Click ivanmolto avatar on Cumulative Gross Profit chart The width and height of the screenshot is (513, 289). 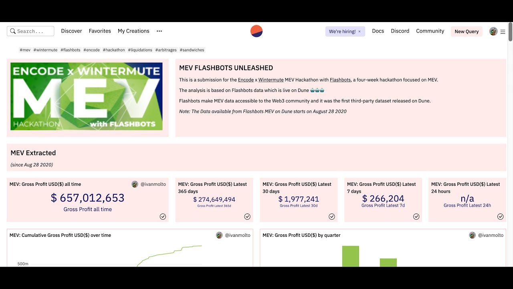[219, 235]
